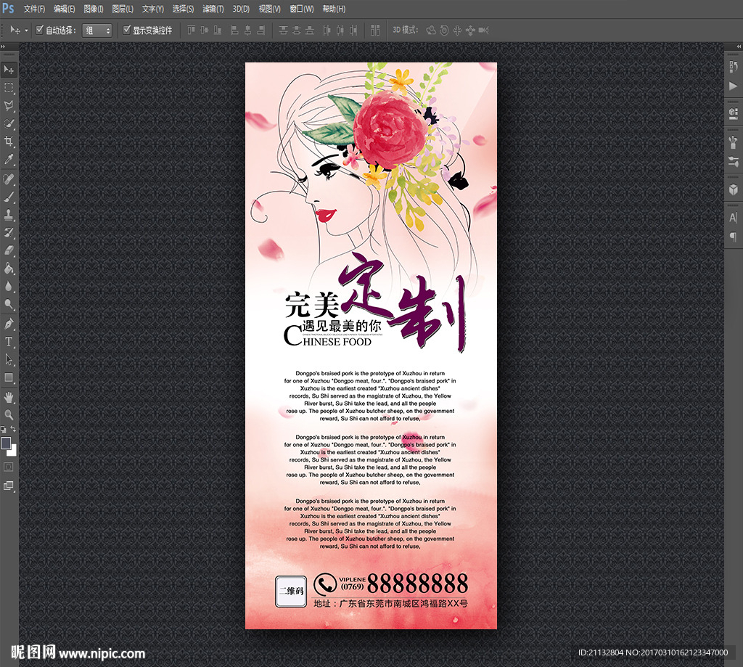The width and height of the screenshot is (743, 667).
Task: Select the Brush tool
Action: [x=9, y=197]
